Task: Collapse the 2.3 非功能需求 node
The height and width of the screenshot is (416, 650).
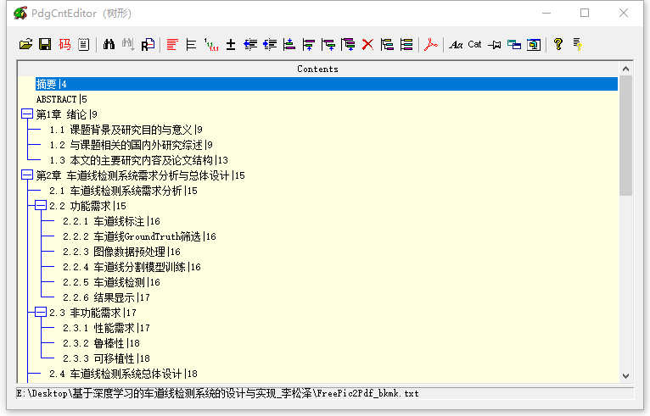Action: [x=41, y=313]
